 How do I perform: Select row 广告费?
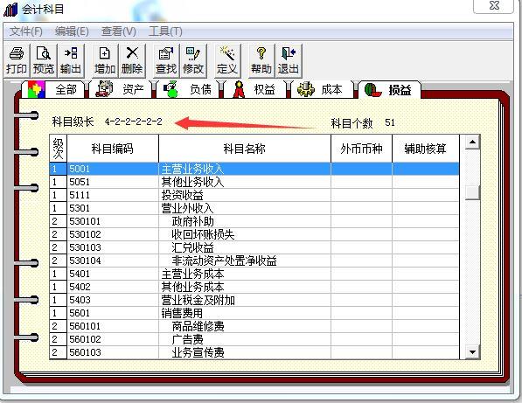[254, 339]
